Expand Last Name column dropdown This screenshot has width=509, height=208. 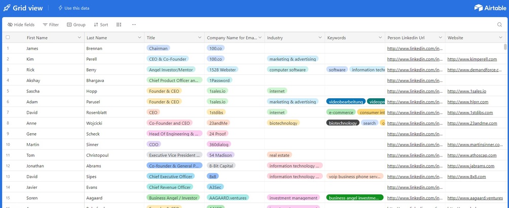tap(139, 37)
